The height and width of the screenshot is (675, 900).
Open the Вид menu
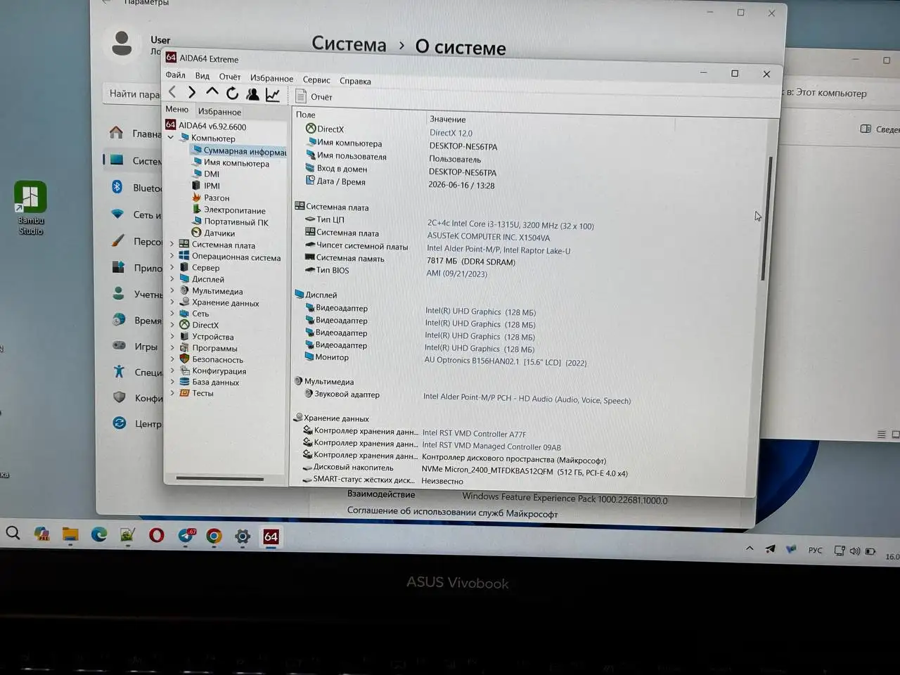[x=202, y=76]
